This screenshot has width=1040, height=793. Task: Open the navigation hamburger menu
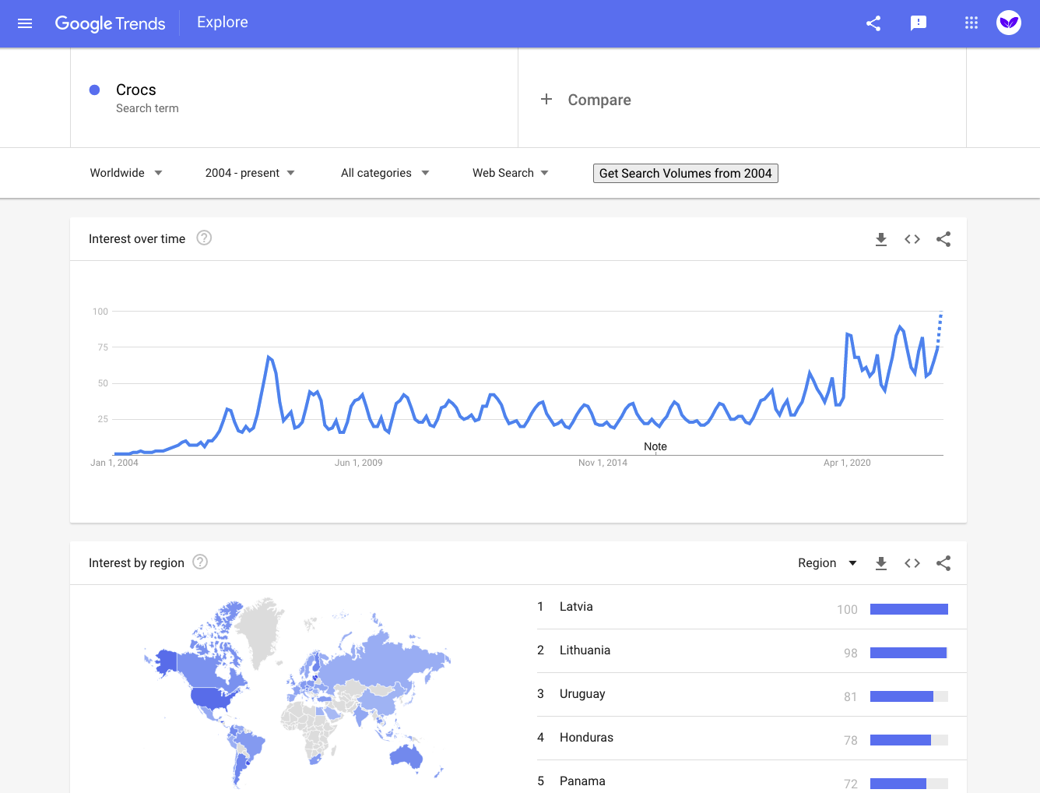click(24, 23)
